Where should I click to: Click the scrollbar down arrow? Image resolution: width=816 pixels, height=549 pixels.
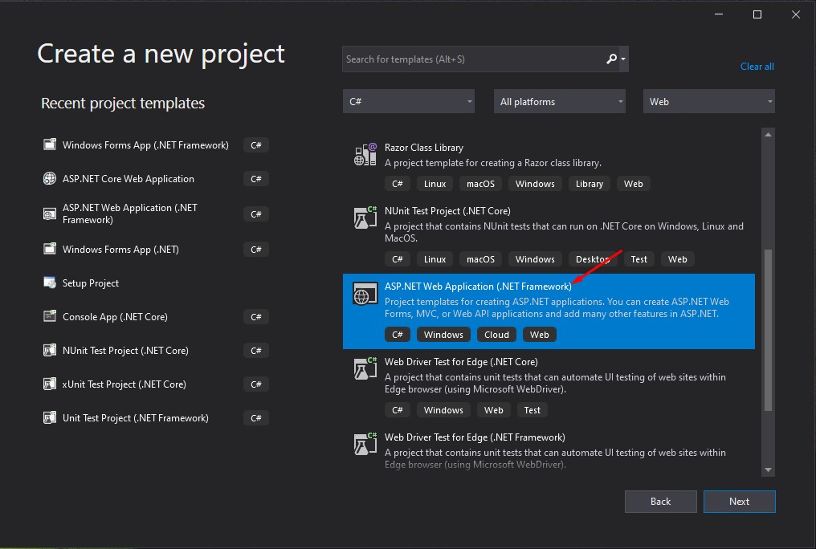coord(768,469)
